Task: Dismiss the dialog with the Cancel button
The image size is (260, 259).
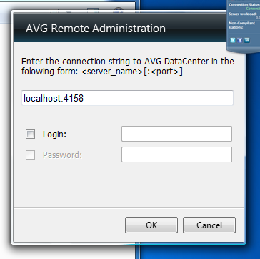Action: (209, 225)
